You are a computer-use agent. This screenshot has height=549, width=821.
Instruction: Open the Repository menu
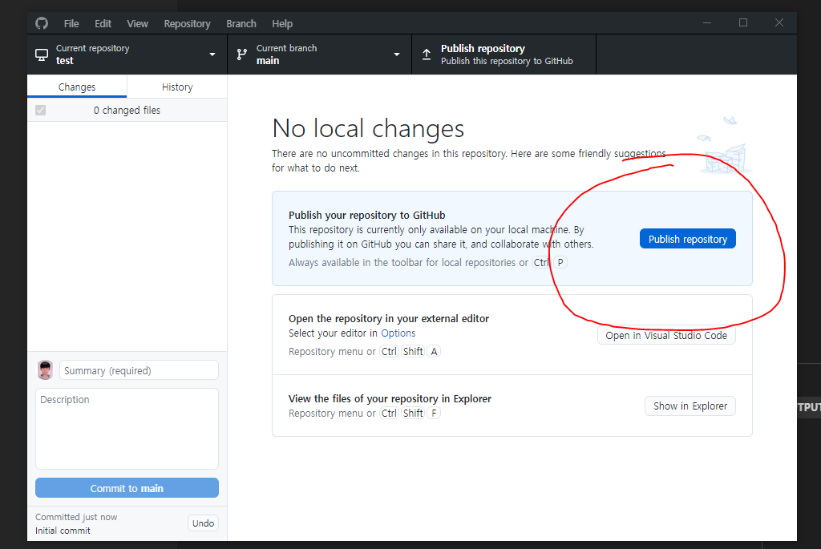(x=187, y=23)
